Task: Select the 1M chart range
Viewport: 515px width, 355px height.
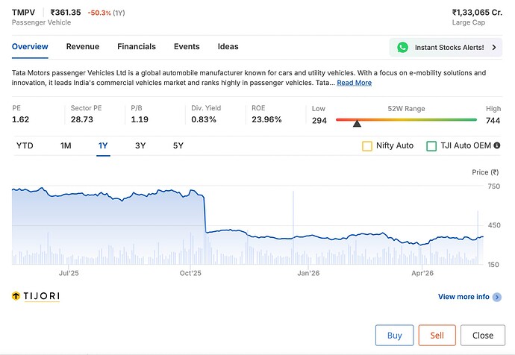Action: (66, 145)
